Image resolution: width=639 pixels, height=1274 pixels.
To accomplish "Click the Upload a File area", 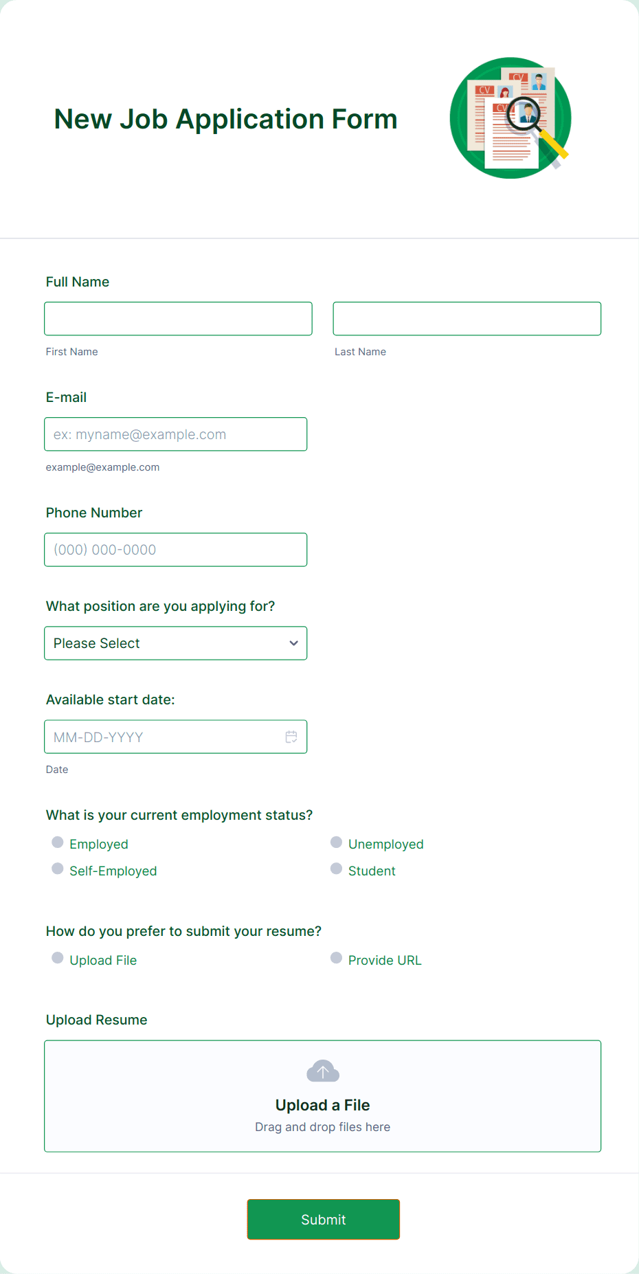I will coord(322,1096).
